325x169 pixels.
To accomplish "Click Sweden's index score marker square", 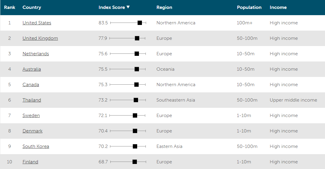I will click(135, 116).
